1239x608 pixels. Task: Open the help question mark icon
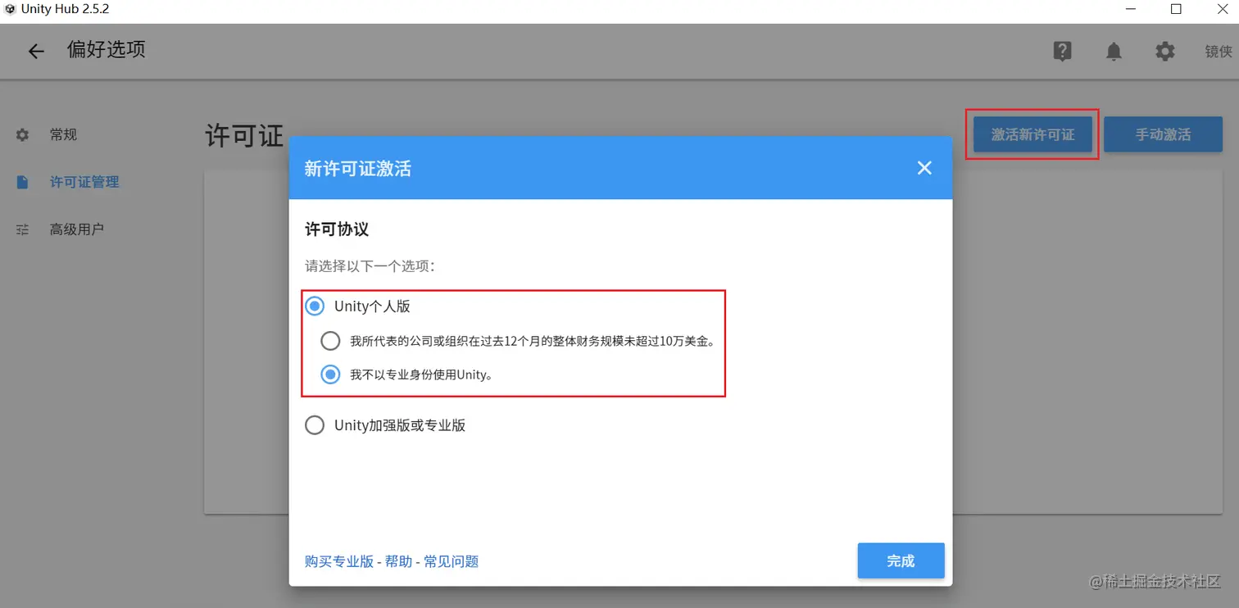[x=1062, y=51]
